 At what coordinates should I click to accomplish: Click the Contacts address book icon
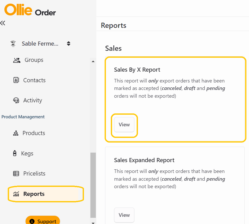pos(16,80)
